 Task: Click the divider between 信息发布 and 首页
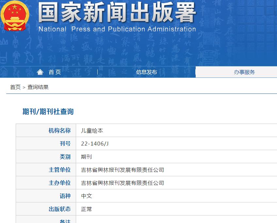(x=97, y=72)
